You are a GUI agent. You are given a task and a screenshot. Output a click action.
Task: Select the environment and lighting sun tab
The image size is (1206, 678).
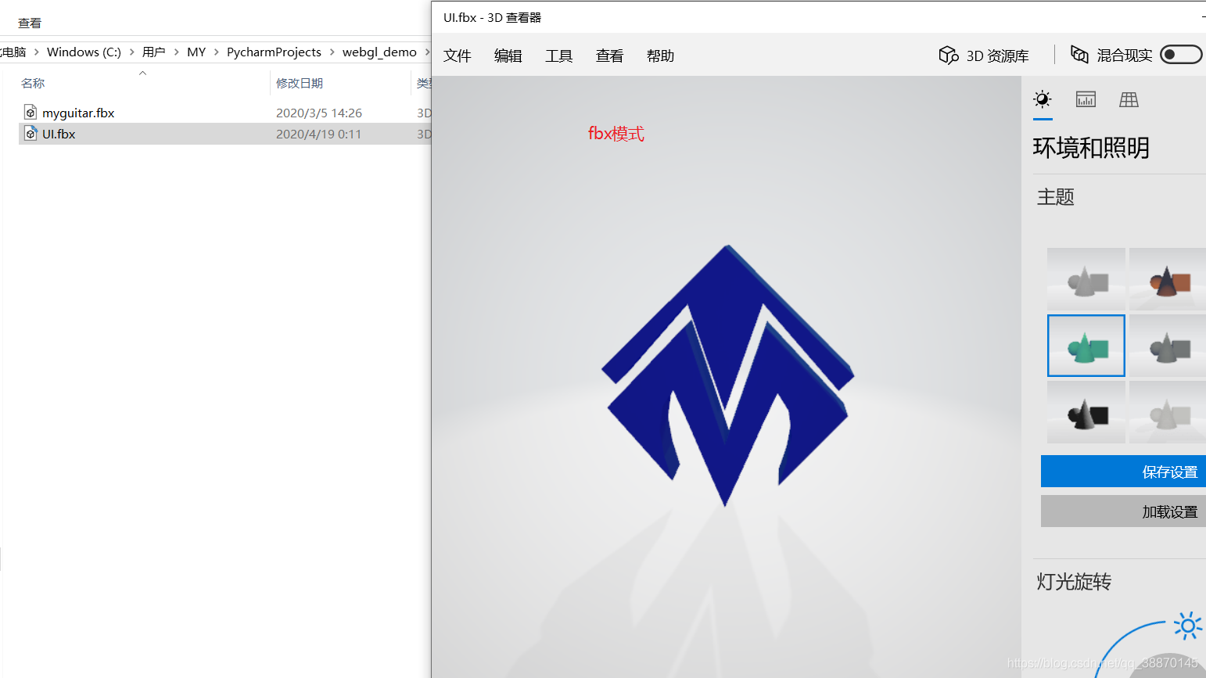pyautogui.click(x=1043, y=99)
